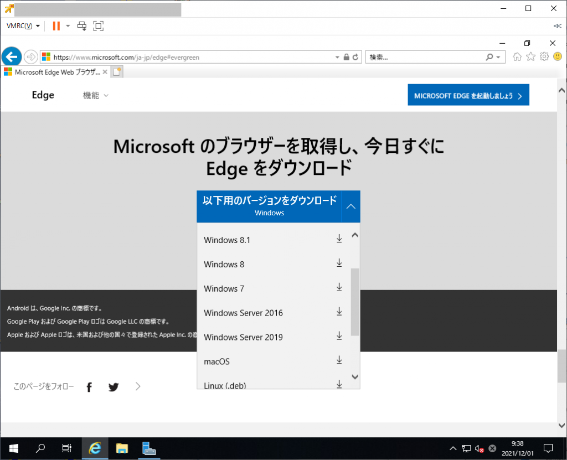Expand more follow options chevron
Screen dimensions: 567x460
pyautogui.click(x=138, y=386)
